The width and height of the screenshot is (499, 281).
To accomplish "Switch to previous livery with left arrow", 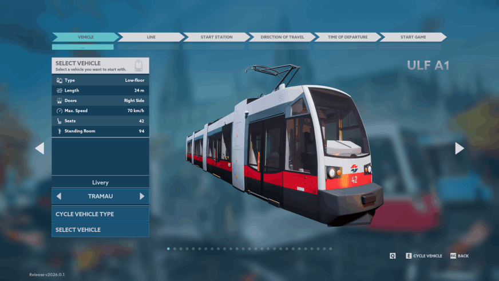I will (59, 196).
